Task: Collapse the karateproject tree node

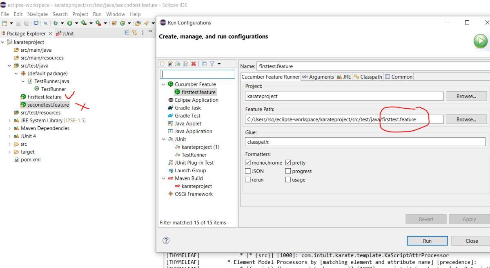Action: (x=2, y=42)
